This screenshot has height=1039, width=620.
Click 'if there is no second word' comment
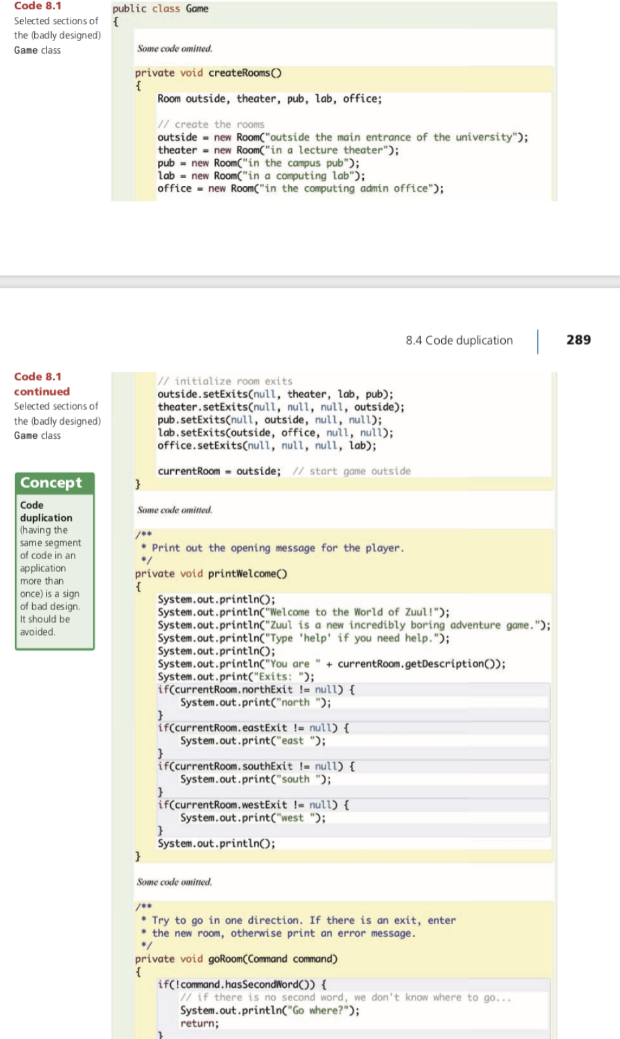[346, 997]
